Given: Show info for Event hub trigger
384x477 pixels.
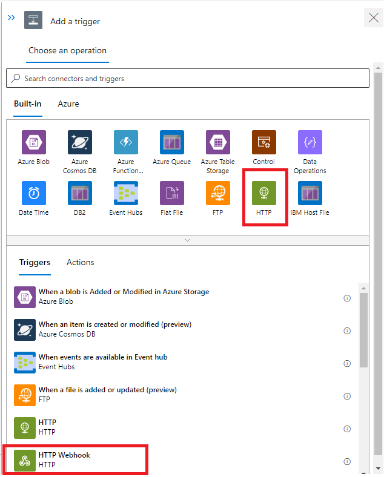Looking at the screenshot, I should click(x=347, y=364).
